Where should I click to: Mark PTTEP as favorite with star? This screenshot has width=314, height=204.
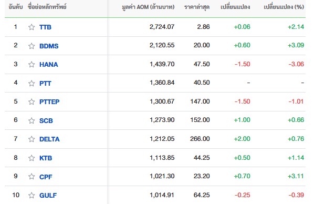tap(32, 101)
